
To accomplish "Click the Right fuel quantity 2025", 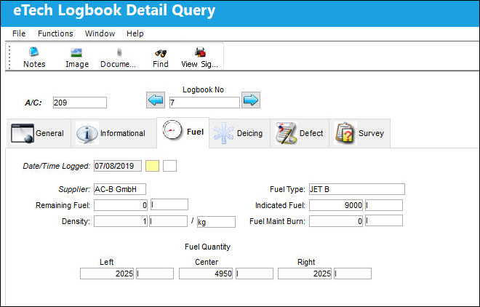I will [x=305, y=274].
